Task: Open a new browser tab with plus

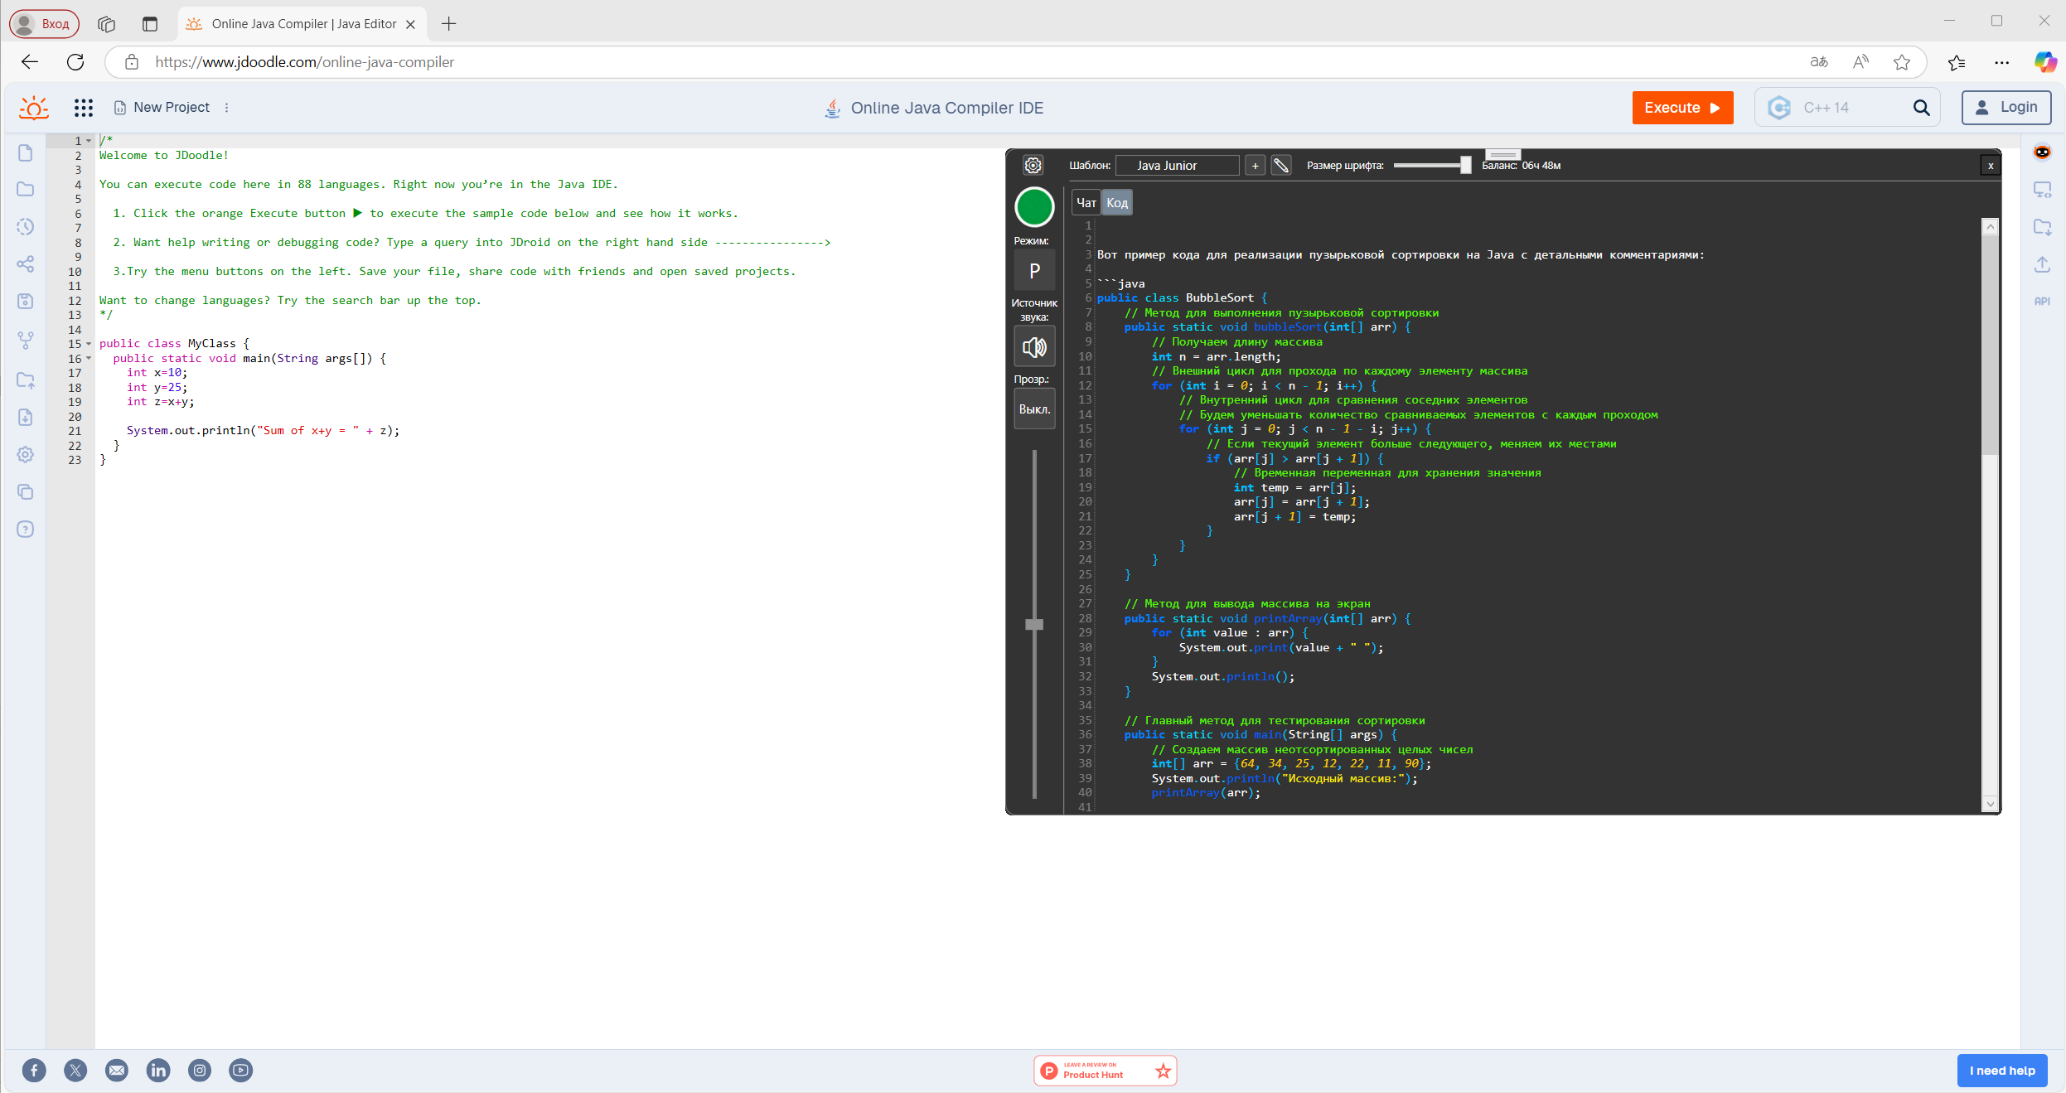Action: click(449, 24)
